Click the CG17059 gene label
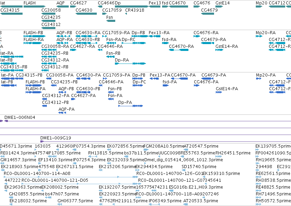 112,10
